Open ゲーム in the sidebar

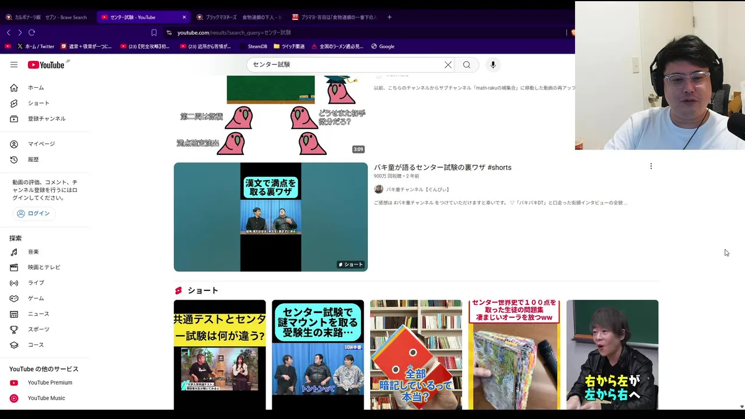click(x=44, y=299)
